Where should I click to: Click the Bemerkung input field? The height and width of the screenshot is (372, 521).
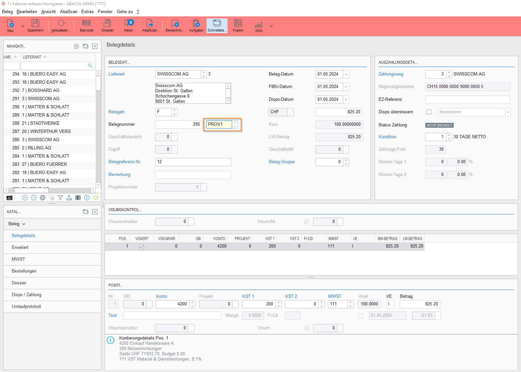(x=193, y=175)
